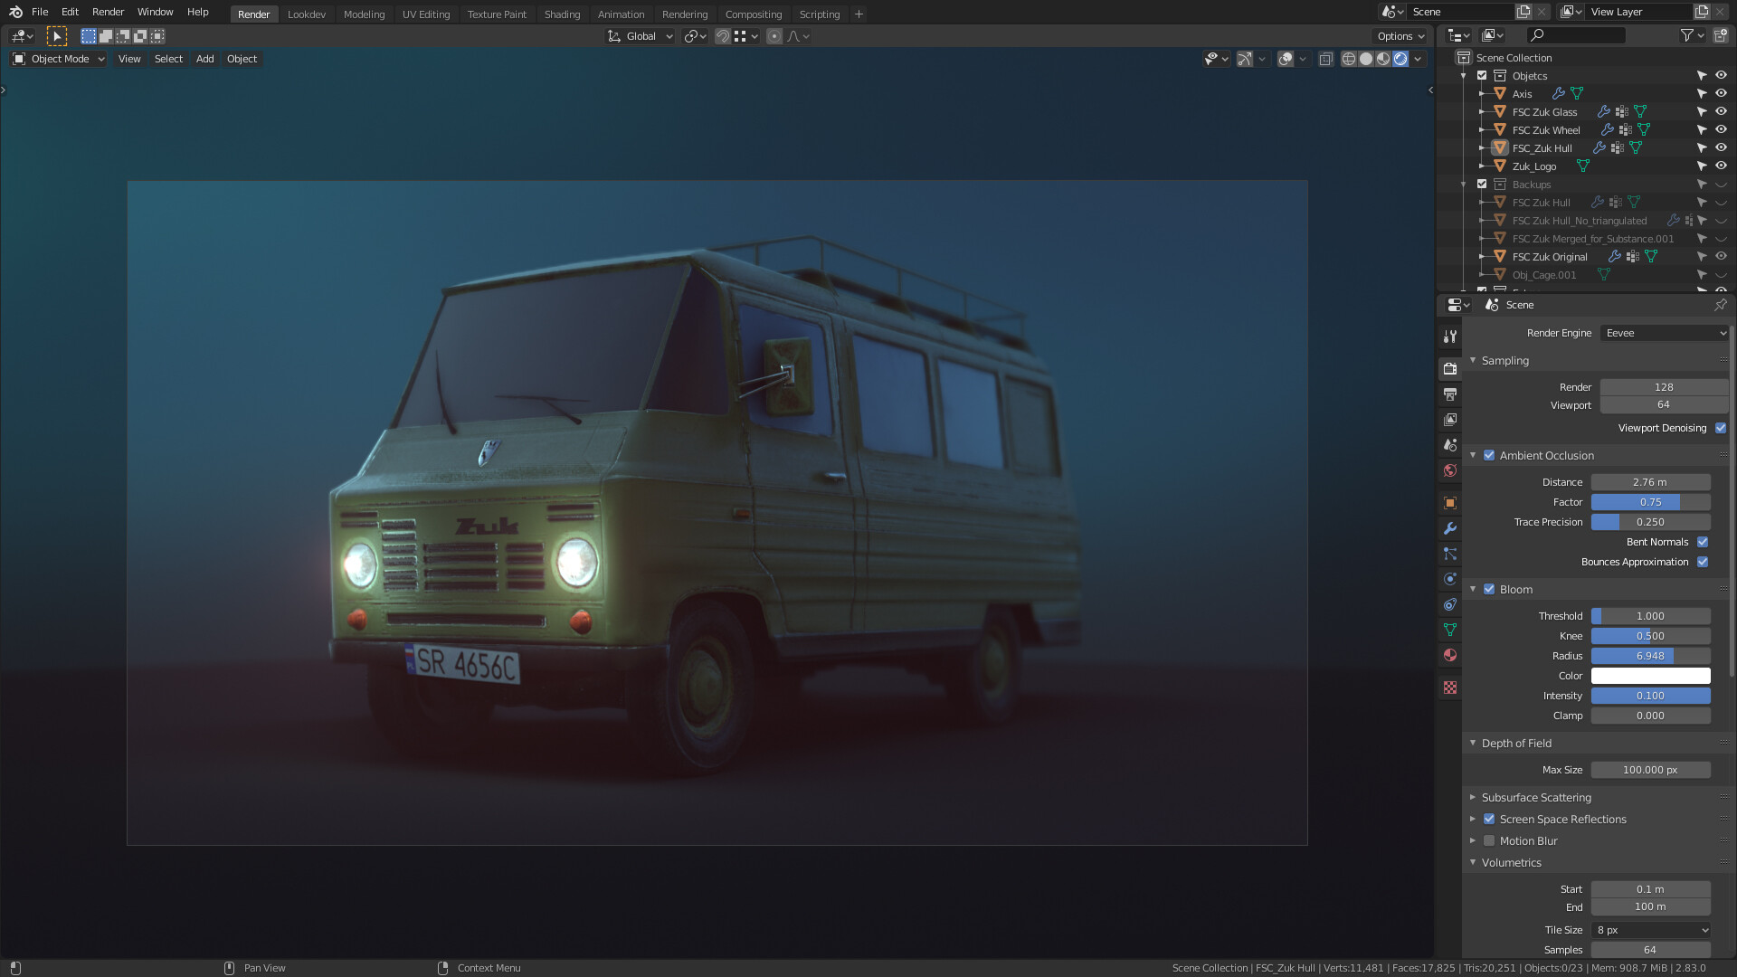
Task: Open the Add menu in viewport
Action: (x=204, y=58)
